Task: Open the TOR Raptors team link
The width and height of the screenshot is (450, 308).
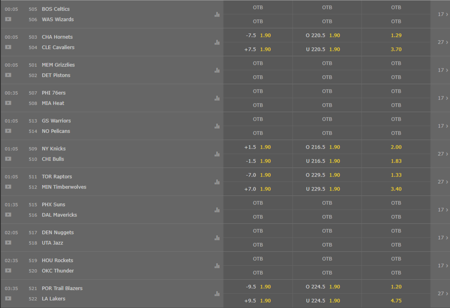Action: [x=57, y=177]
